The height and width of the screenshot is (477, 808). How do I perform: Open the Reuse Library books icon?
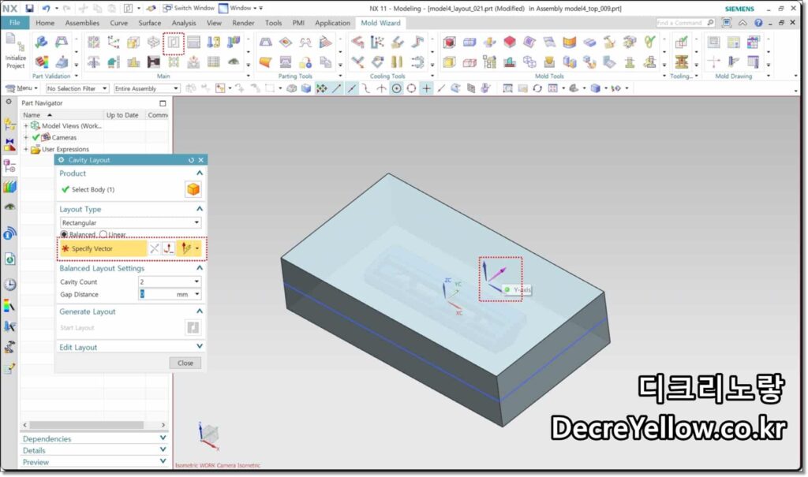tap(9, 187)
